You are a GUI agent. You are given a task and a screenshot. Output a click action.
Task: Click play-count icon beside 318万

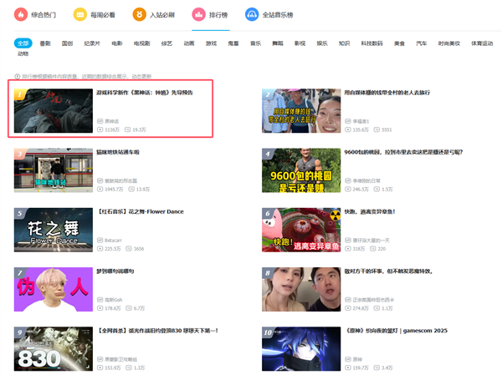[348, 249]
